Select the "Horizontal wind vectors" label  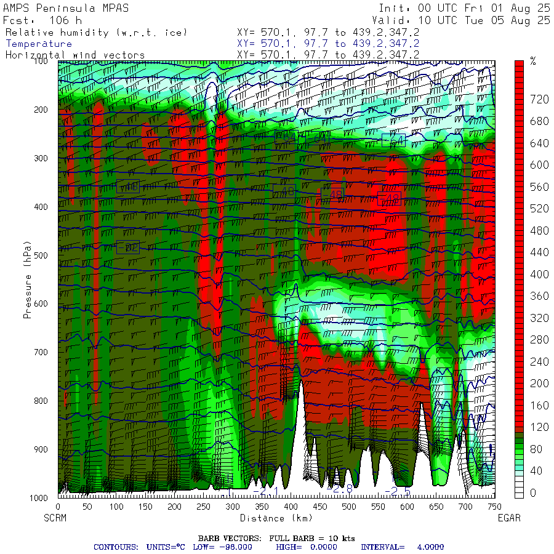[x=75, y=55]
